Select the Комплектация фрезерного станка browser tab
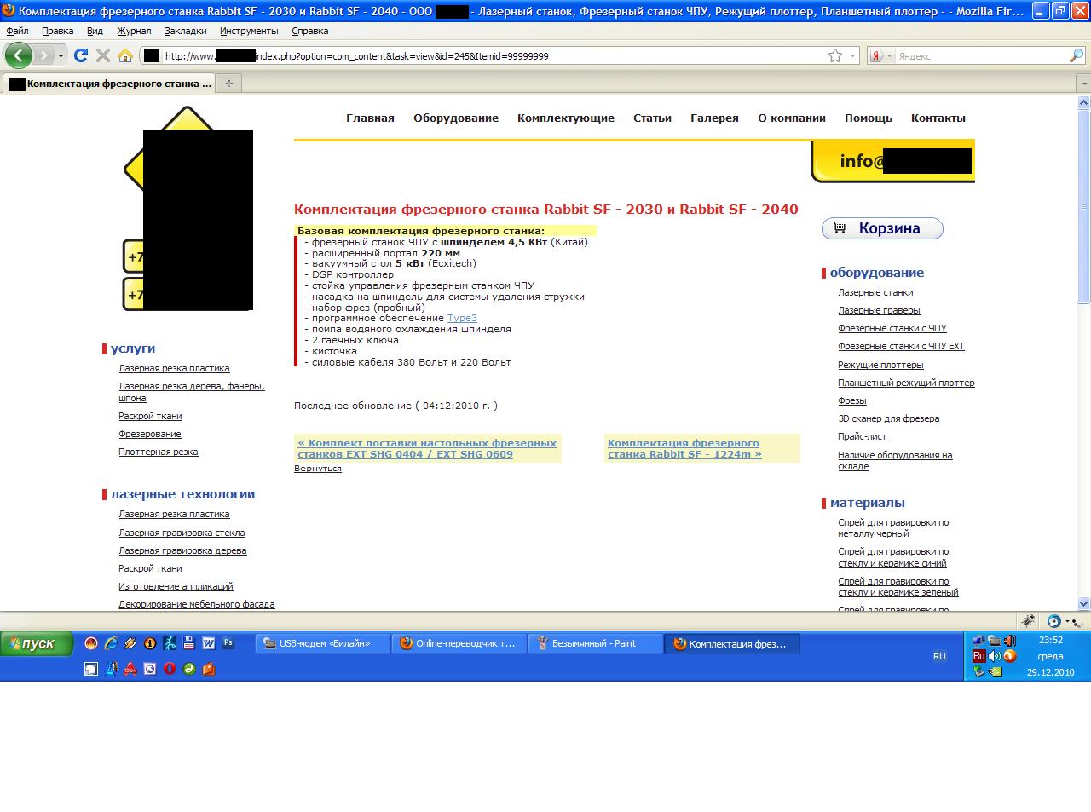Viewport: 1091px width, 812px height. (109, 84)
